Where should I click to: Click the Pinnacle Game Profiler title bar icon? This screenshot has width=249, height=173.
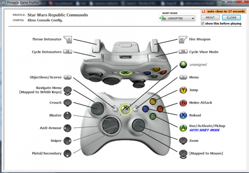4,3
